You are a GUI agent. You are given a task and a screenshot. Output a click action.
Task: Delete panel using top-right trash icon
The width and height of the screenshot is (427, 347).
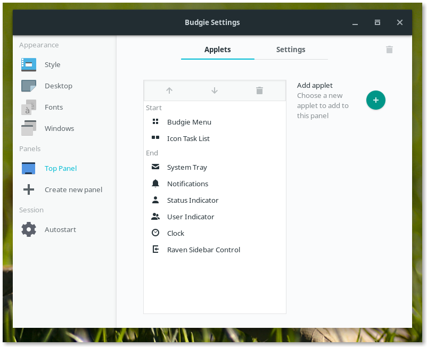coord(389,49)
